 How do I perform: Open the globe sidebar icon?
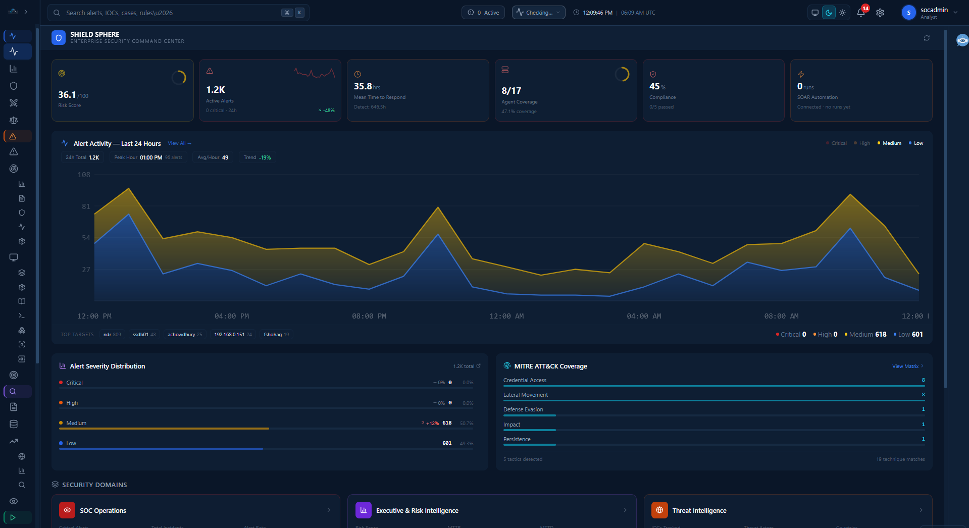click(22, 456)
